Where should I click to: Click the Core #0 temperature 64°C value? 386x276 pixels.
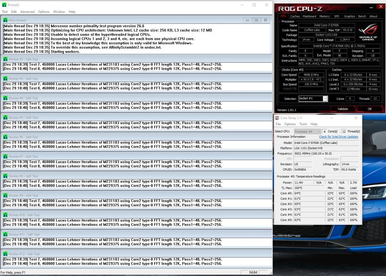pos(309,193)
